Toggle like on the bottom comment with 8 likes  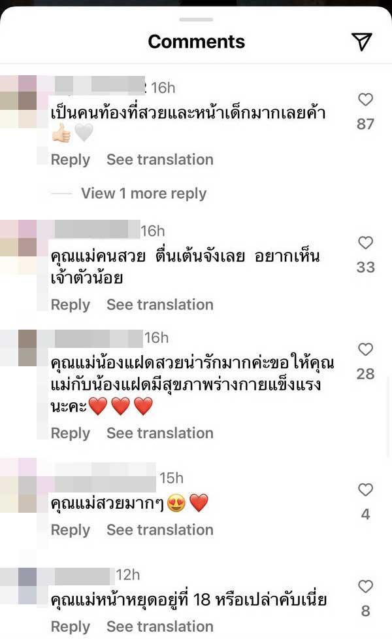tap(366, 586)
